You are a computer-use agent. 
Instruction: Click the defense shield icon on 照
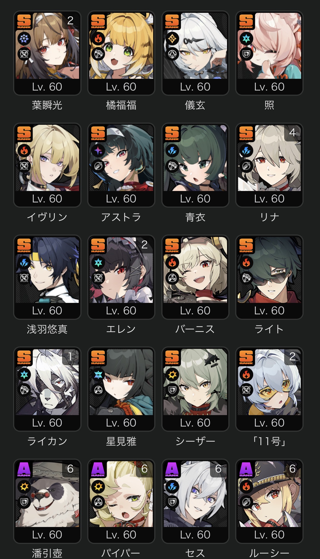(246, 54)
